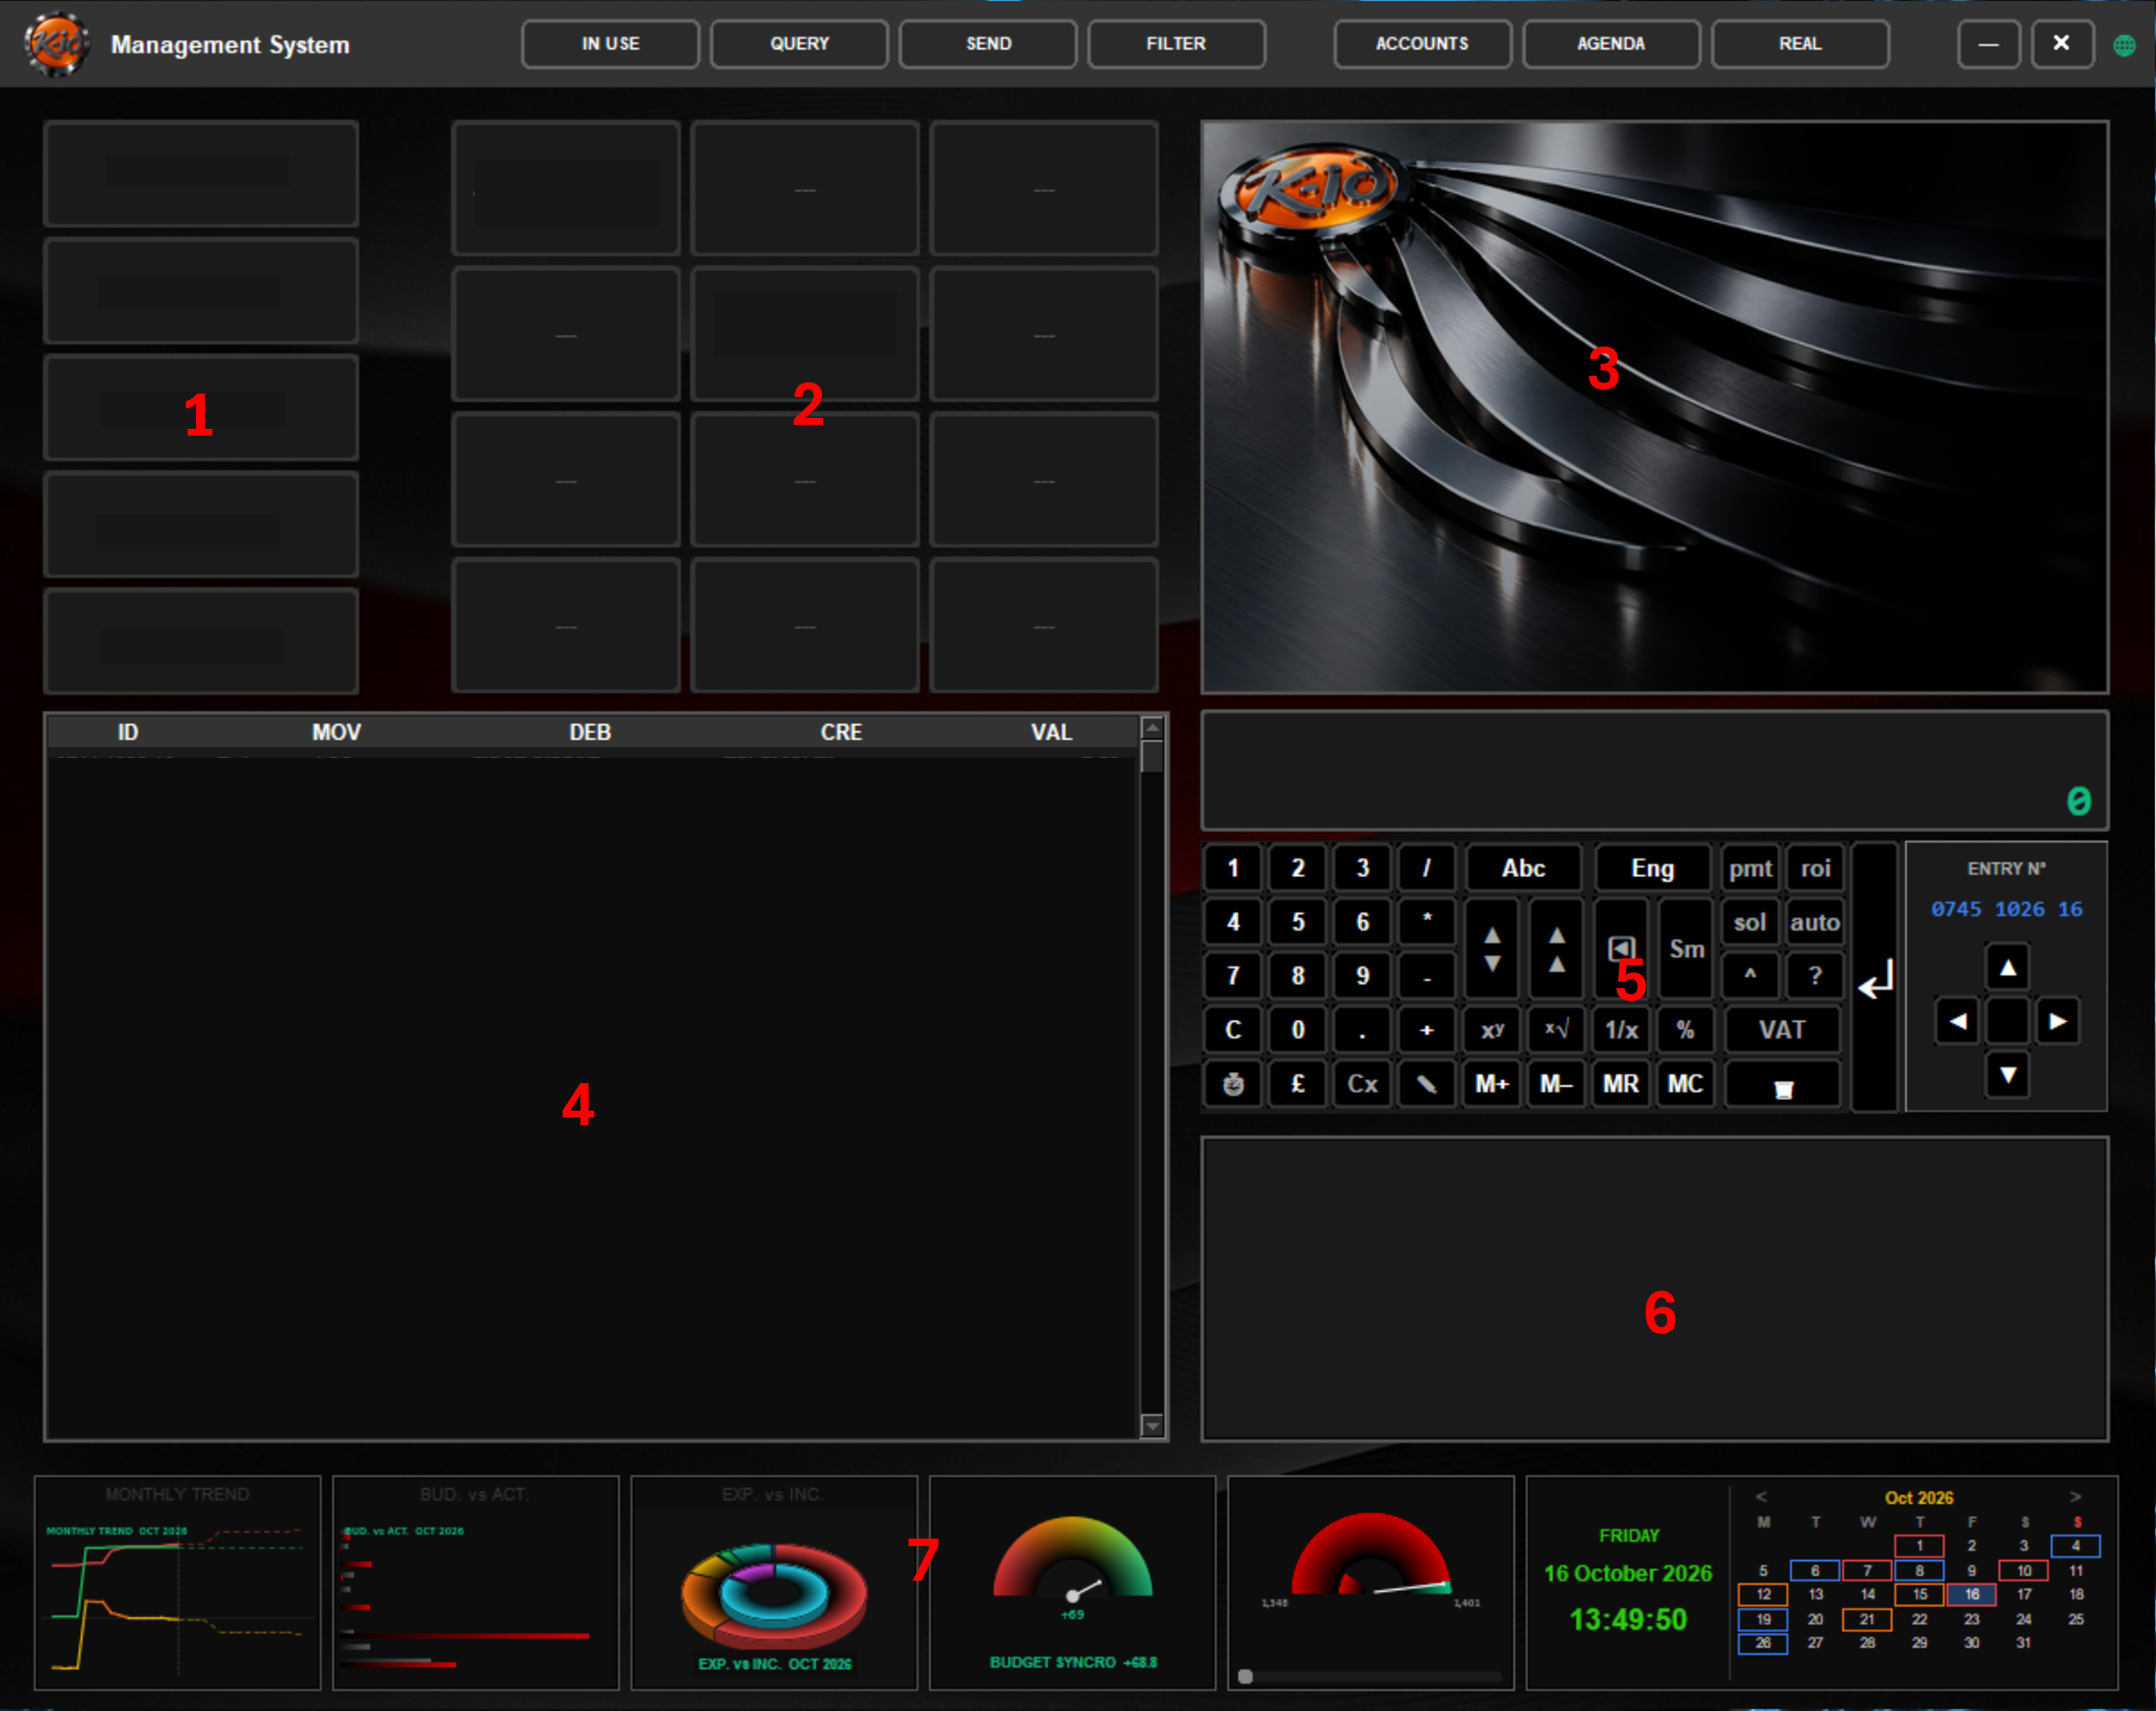
Task: Click the up-and-down triangles keypad key
Action: pyautogui.click(x=1492, y=948)
